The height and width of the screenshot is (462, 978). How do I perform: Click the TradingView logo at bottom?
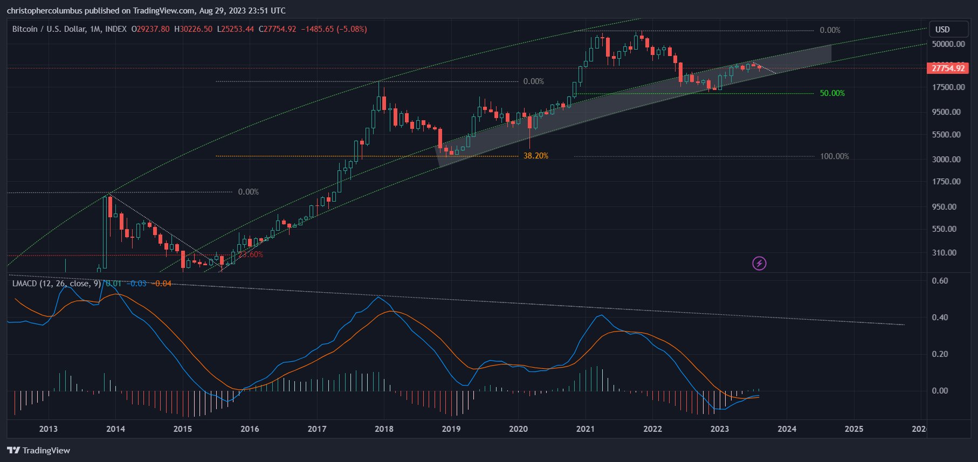pyautogui.click(x=39, y=450)
